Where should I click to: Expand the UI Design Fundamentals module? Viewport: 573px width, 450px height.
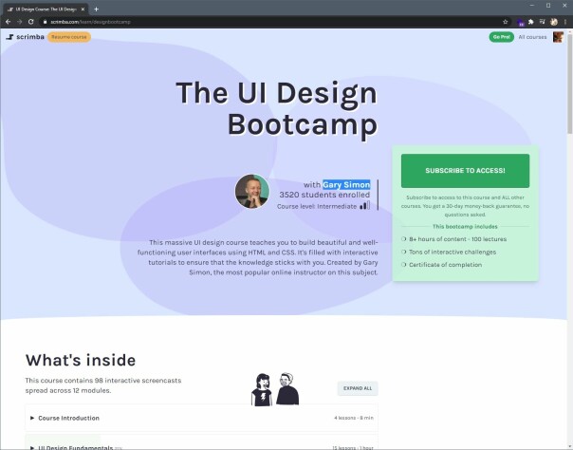click(201, 444)
